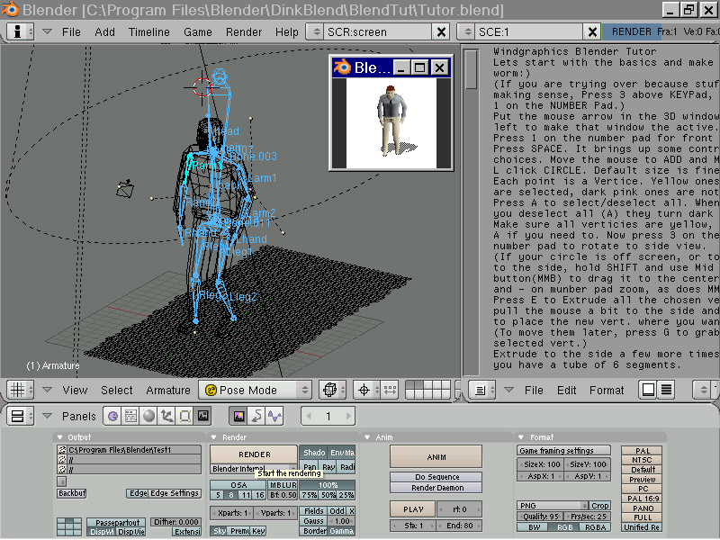This screenshot has height=540, width=720.
Task: Open the Timeline menu
Action: 148,31
